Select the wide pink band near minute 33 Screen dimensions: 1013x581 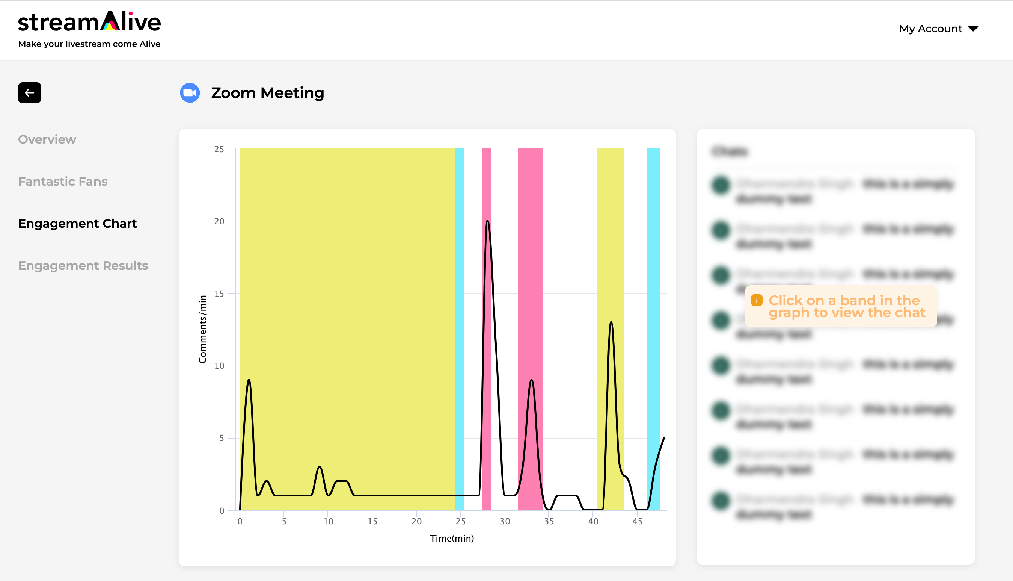530,329
